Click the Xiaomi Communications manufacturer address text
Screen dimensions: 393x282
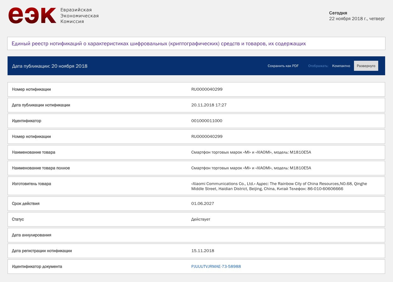pyautogui.click(x=279, y=186)
